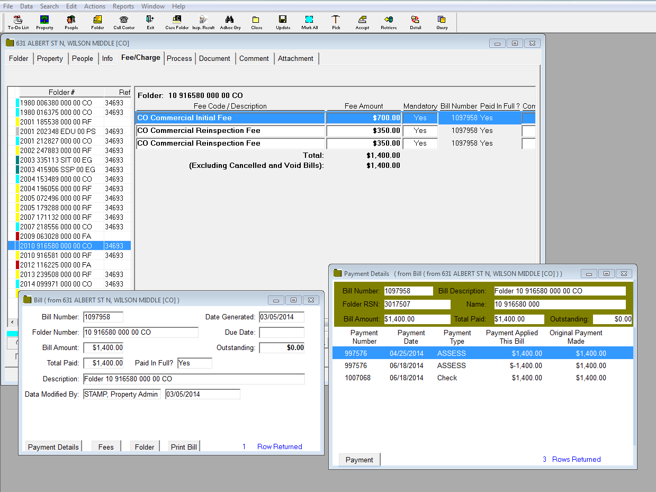Switch to the Process tab

pyautogui.click(x=179, y=58)
